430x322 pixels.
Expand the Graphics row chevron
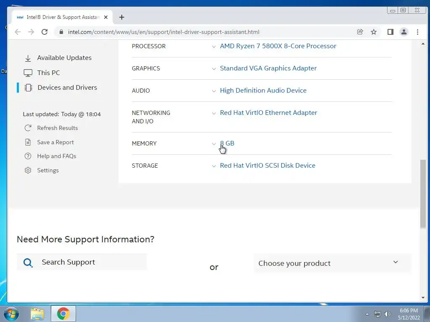point(214,69)
